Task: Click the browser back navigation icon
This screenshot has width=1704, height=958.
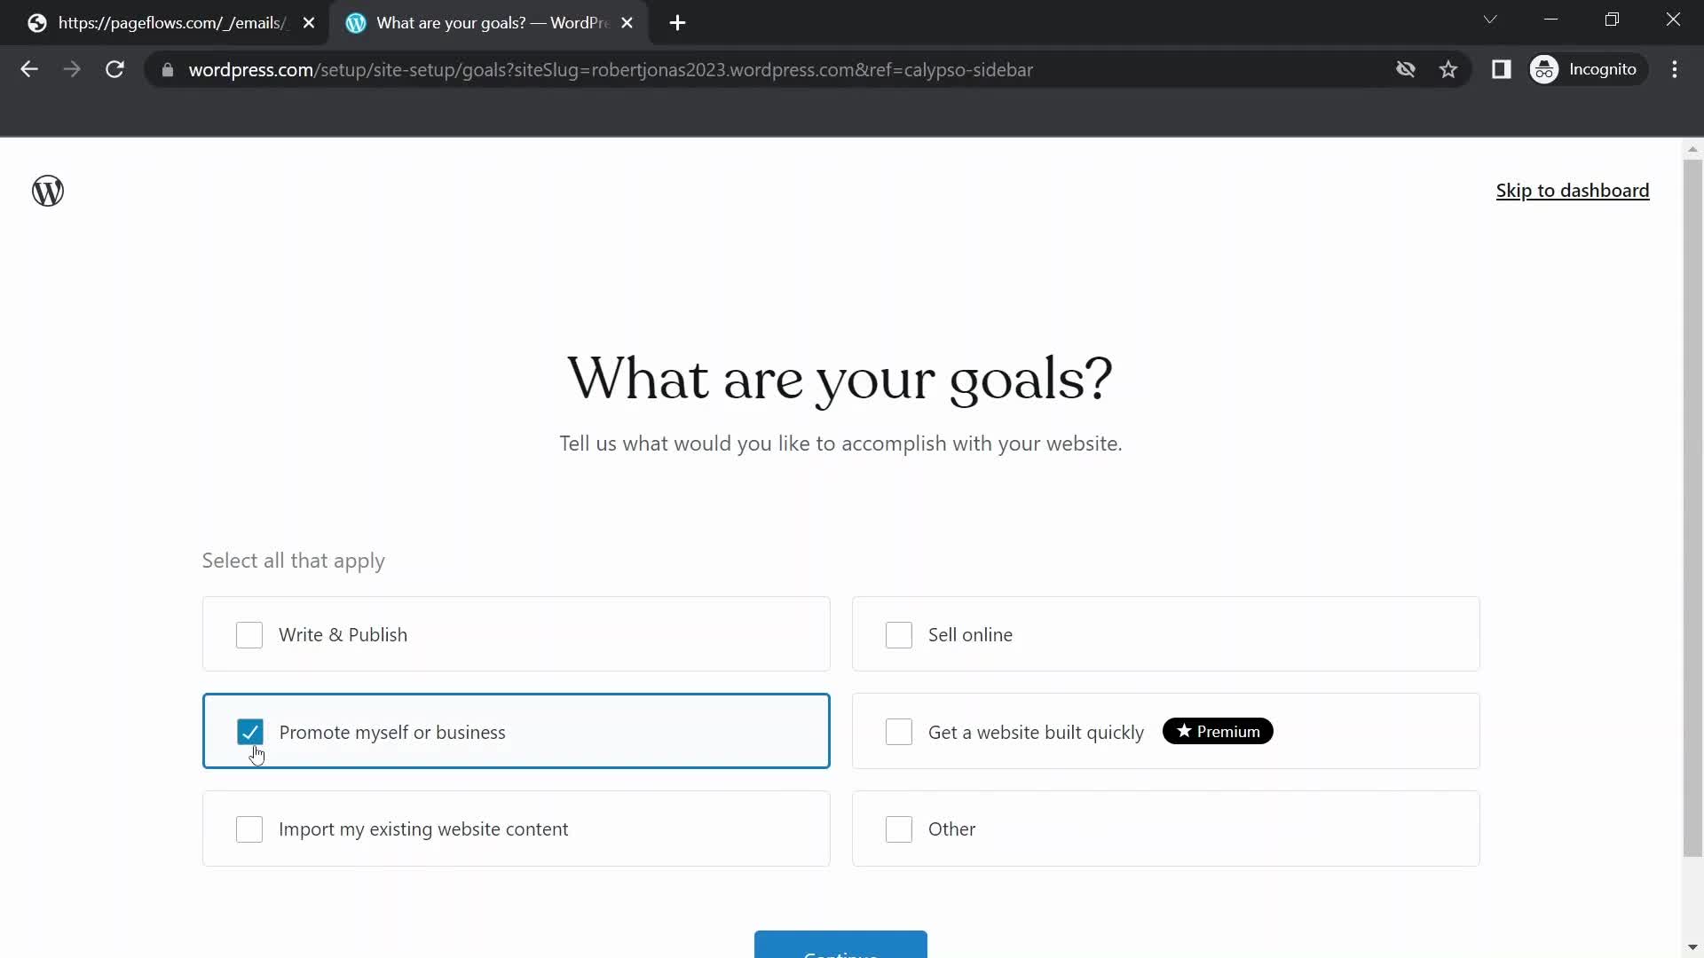Action: [x=29, y=69]
